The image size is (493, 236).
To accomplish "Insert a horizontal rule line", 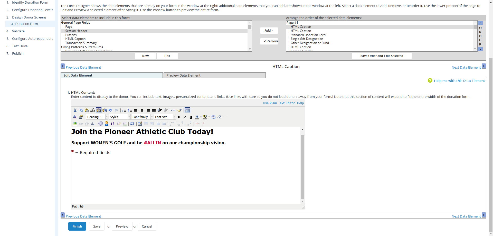I will click(225, 117).
